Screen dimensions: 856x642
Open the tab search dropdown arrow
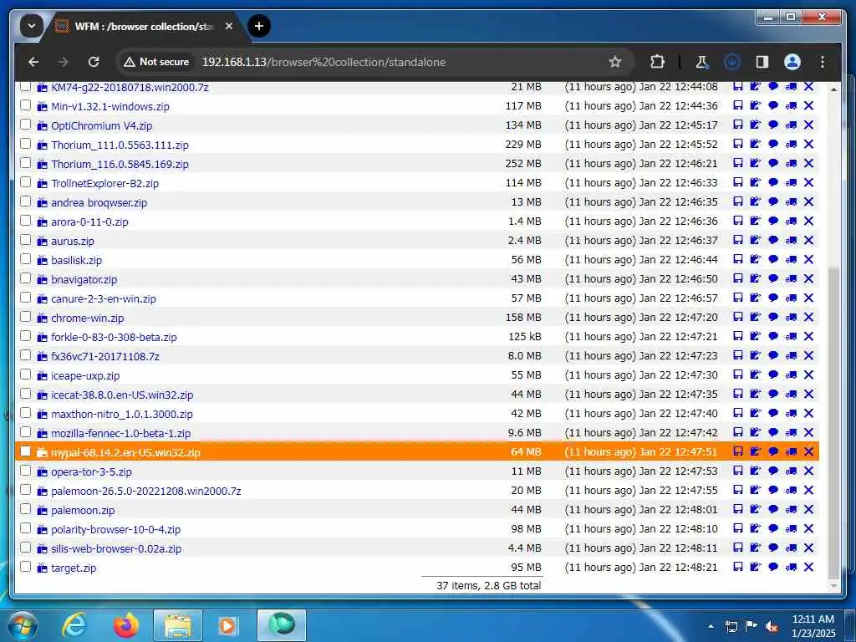32,26
